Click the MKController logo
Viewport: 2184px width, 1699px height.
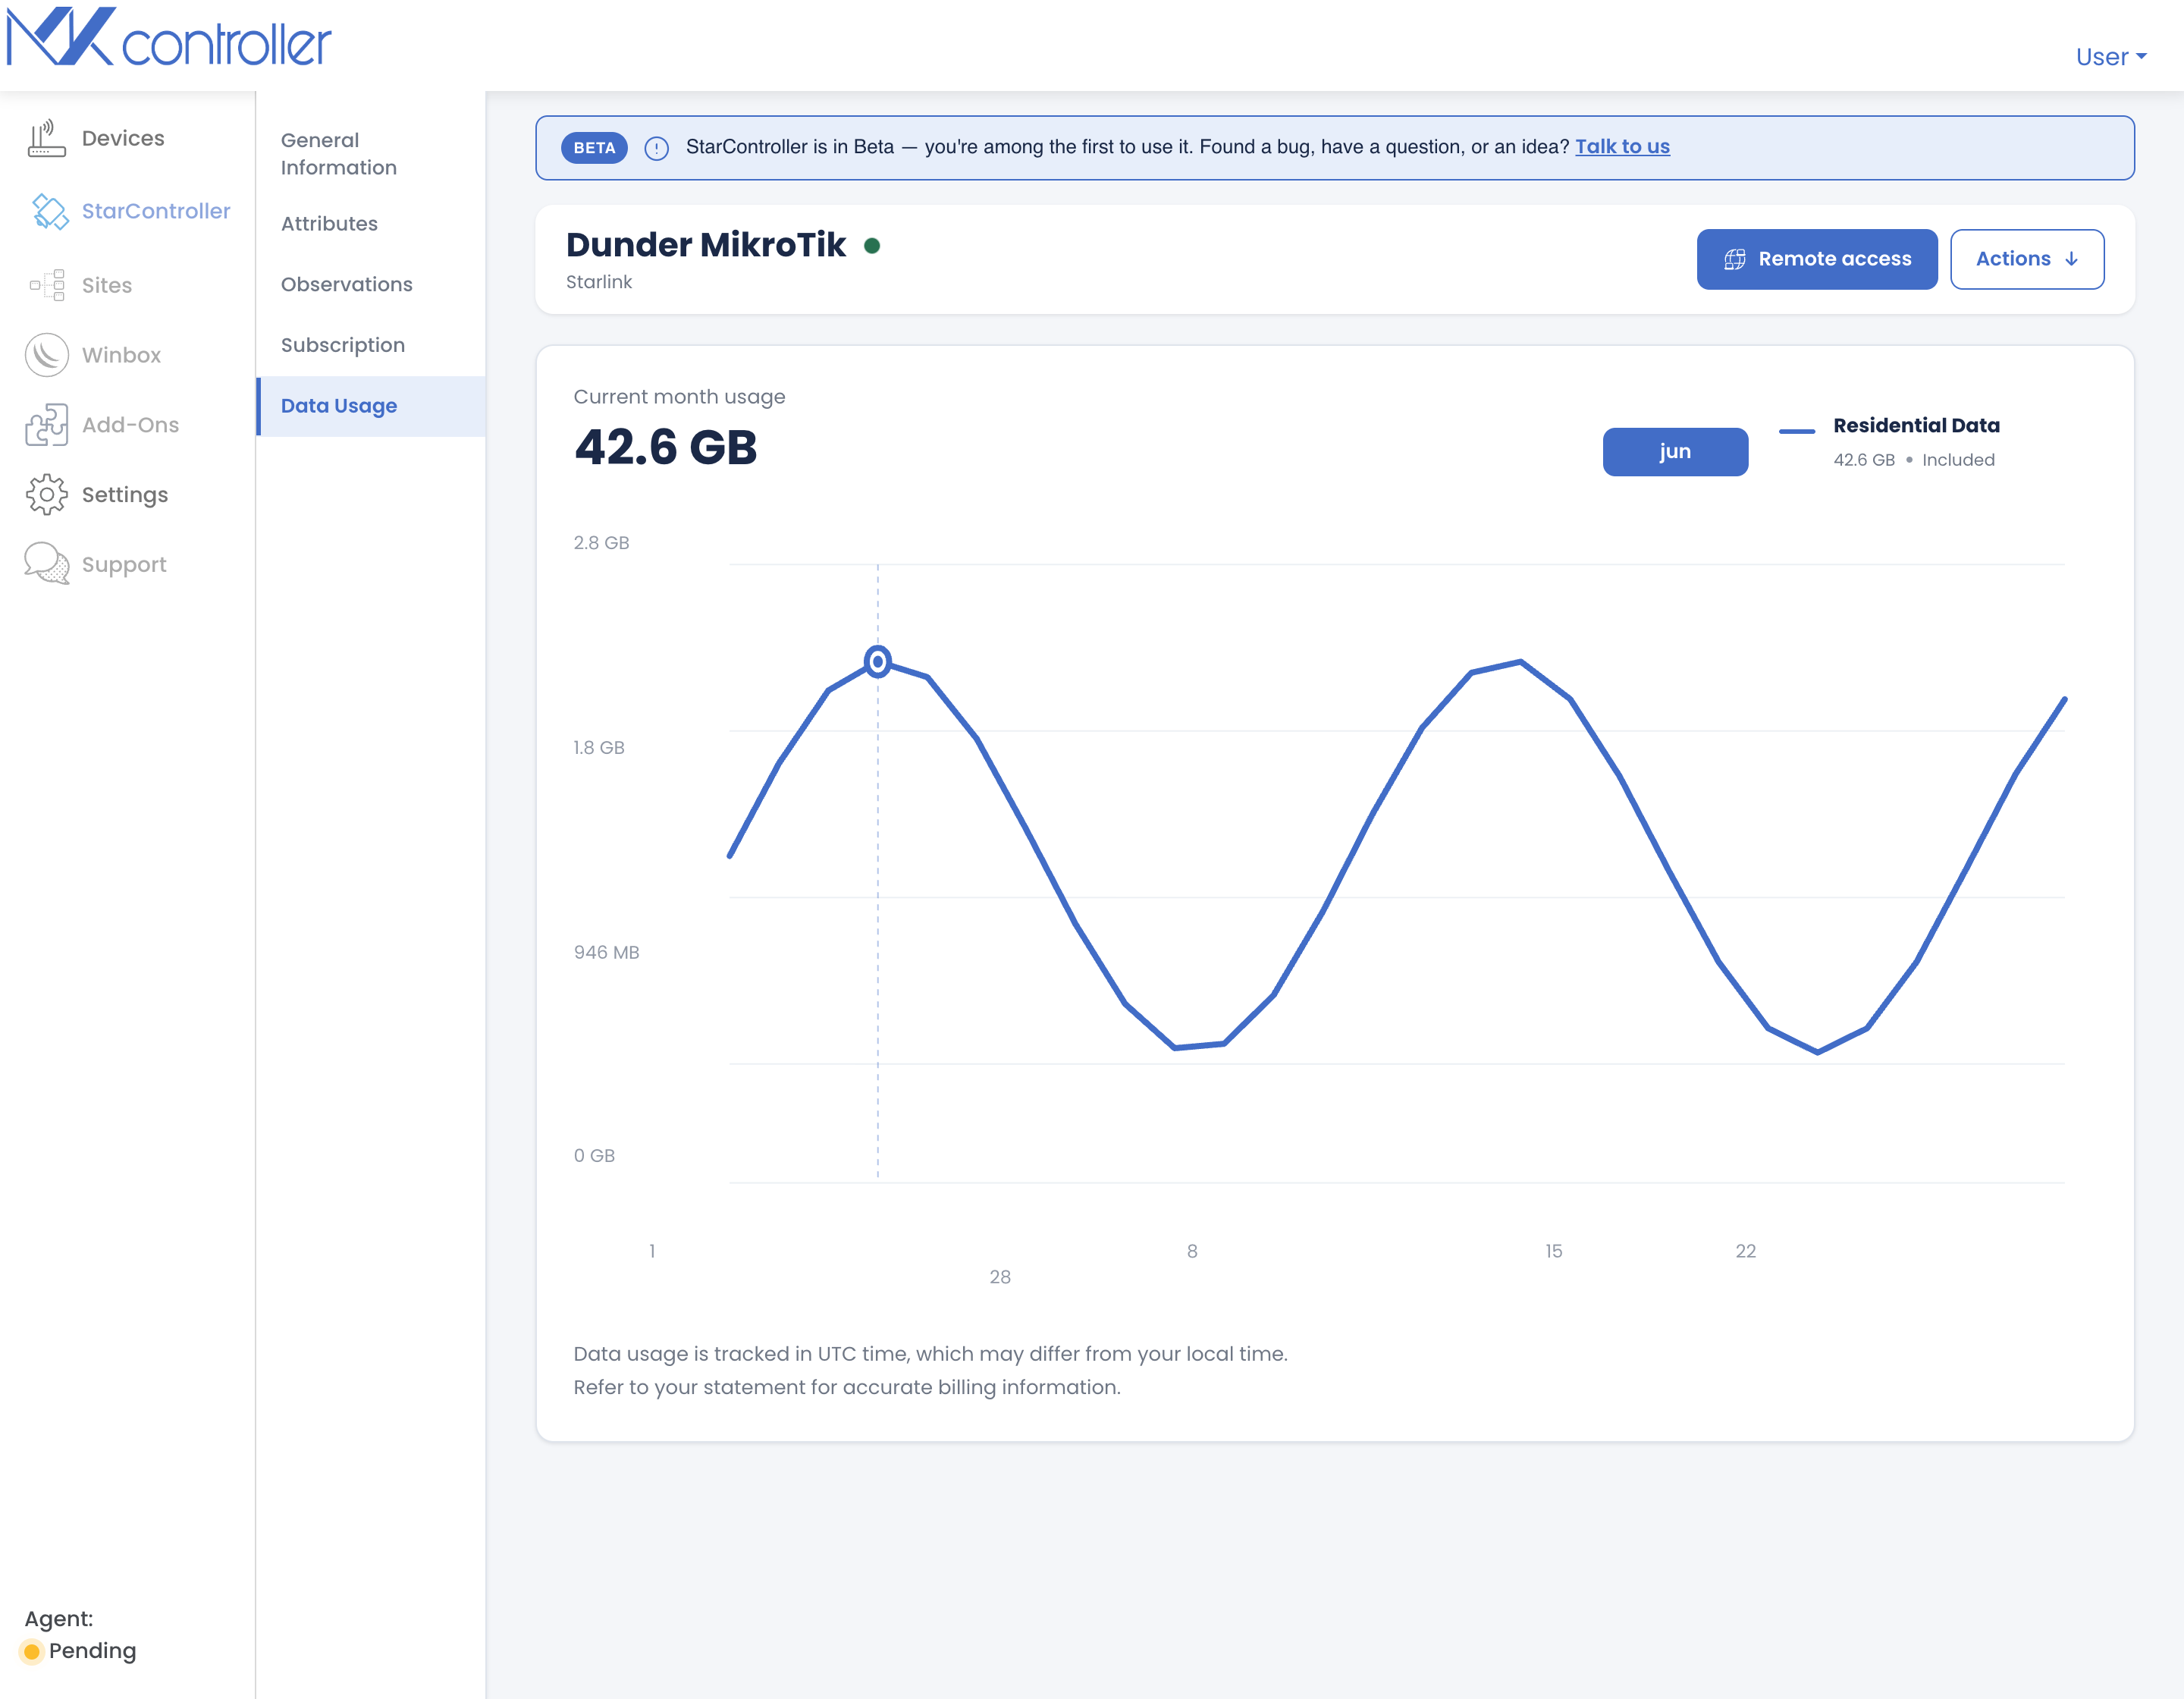168,38
